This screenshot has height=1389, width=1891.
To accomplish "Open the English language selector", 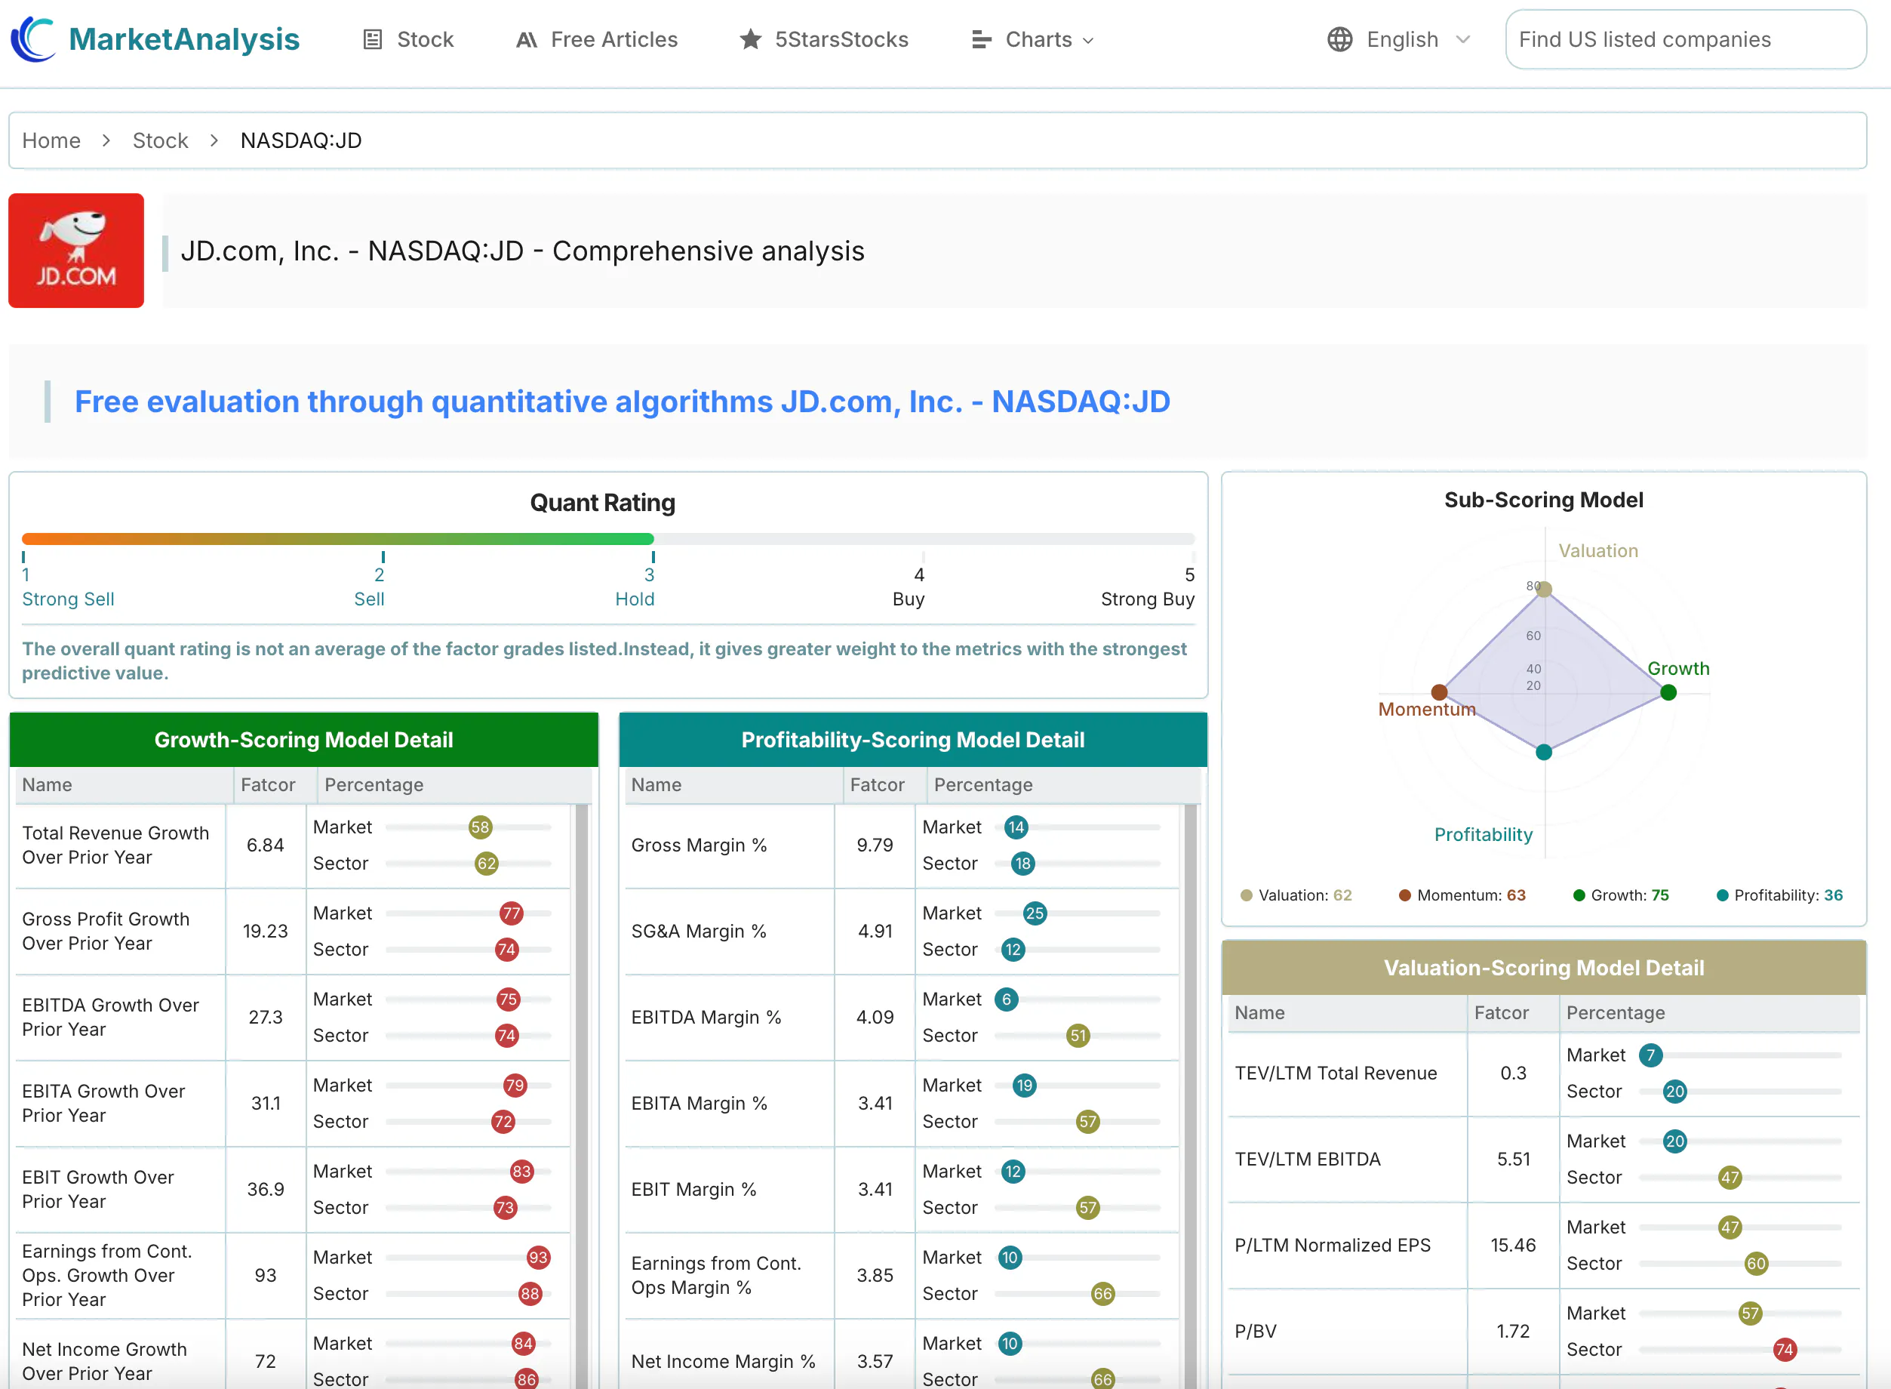I will (1398, 39).
